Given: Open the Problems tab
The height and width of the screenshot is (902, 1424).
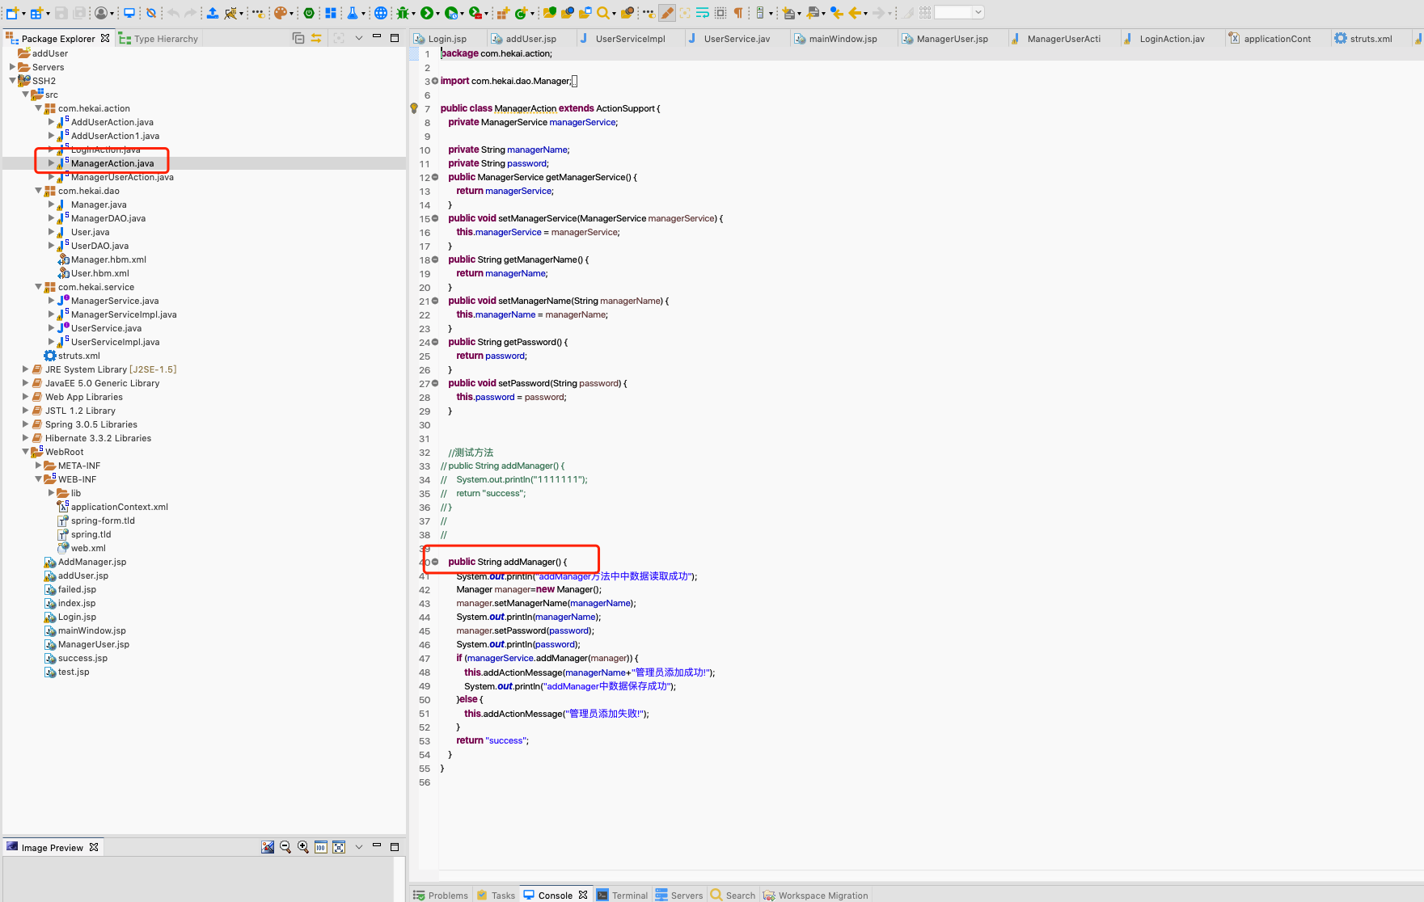Looking at the screenshot, I should (x=441, y=895).
